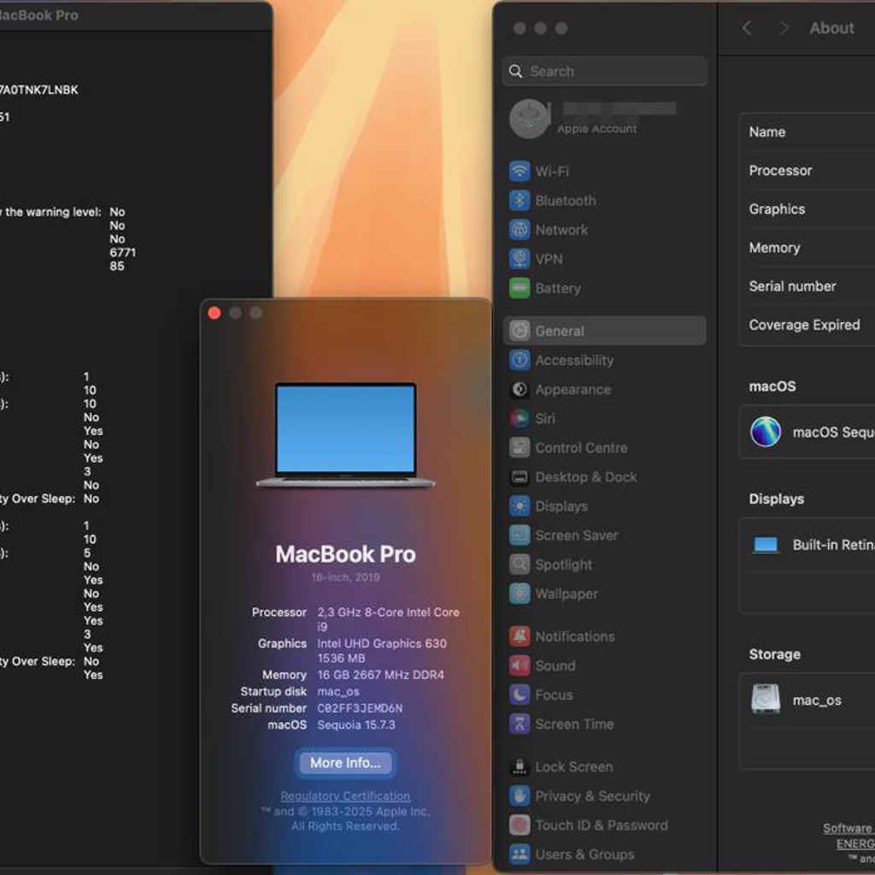Image resolution: width=875 pixels, height=875 pixels.
Task: Click the Search field in System Settings
Action: coord(605,72)
